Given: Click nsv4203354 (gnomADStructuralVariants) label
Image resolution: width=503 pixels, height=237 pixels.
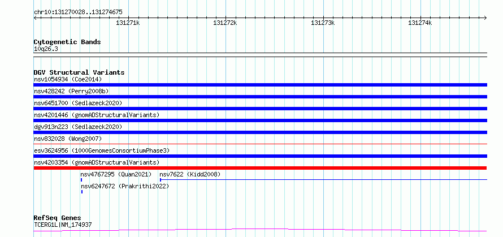Looking at the screenshot, I should (x=97, y=162).
